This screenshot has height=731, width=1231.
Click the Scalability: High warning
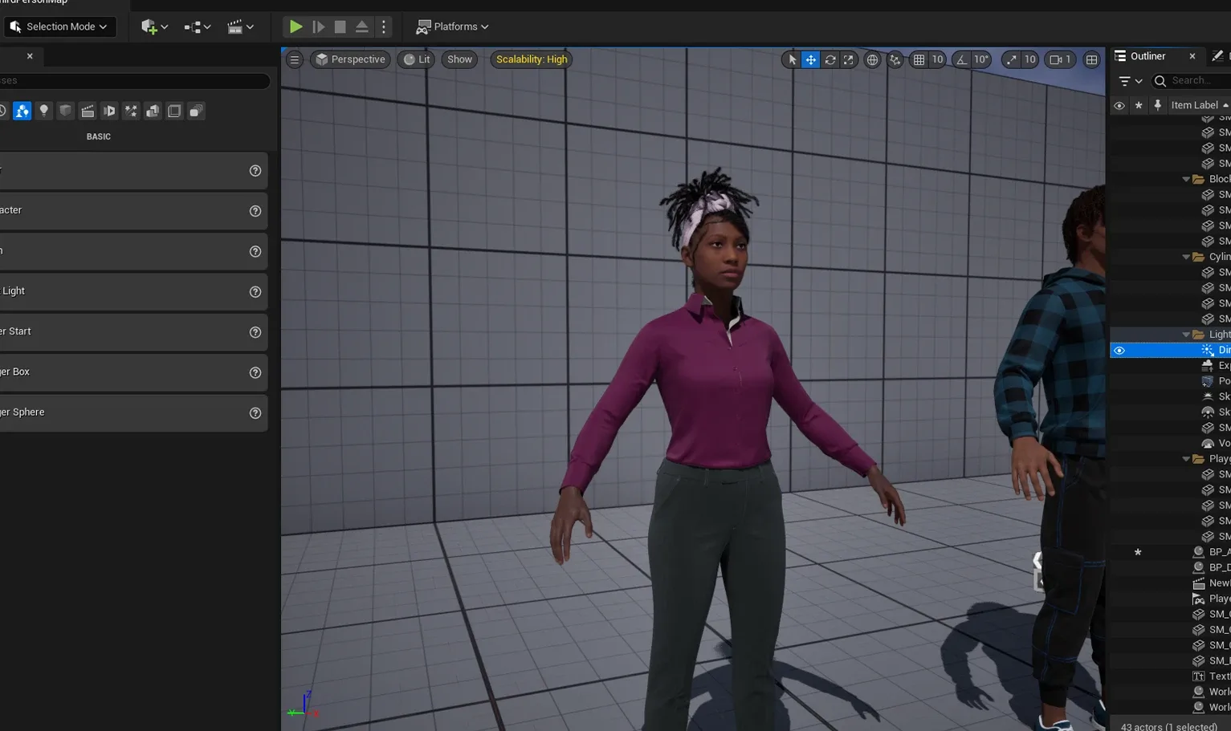click(x=532, y=59)
